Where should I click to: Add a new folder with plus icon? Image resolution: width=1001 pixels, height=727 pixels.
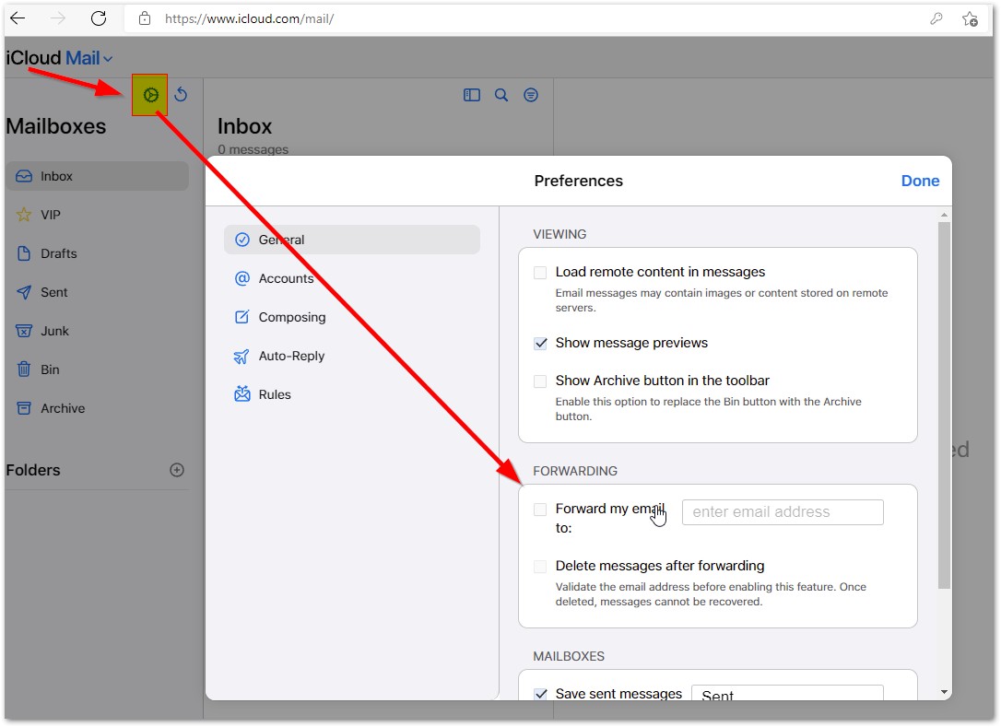pos(177,470)
